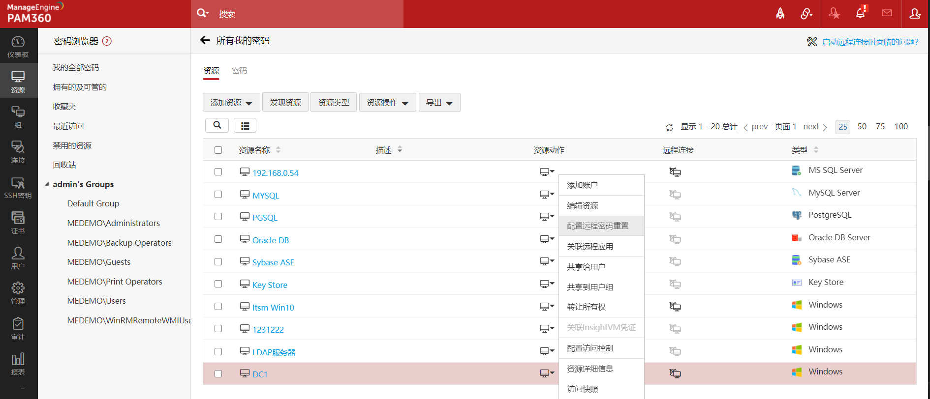
Task: Check the box for Oracle DB
Action: point(218,239)
